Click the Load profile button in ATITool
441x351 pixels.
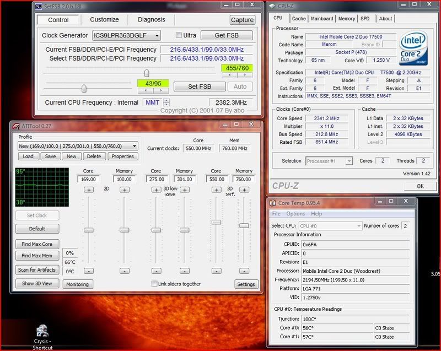(28, 156)
